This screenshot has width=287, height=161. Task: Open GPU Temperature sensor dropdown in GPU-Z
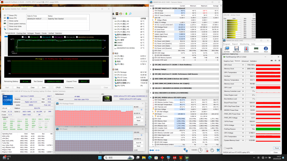click(x=243, y=73)
